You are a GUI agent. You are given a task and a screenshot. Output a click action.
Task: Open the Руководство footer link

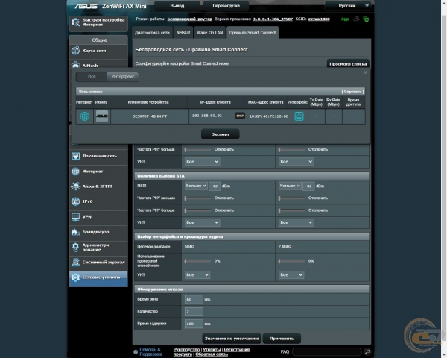tap(186, 350)
